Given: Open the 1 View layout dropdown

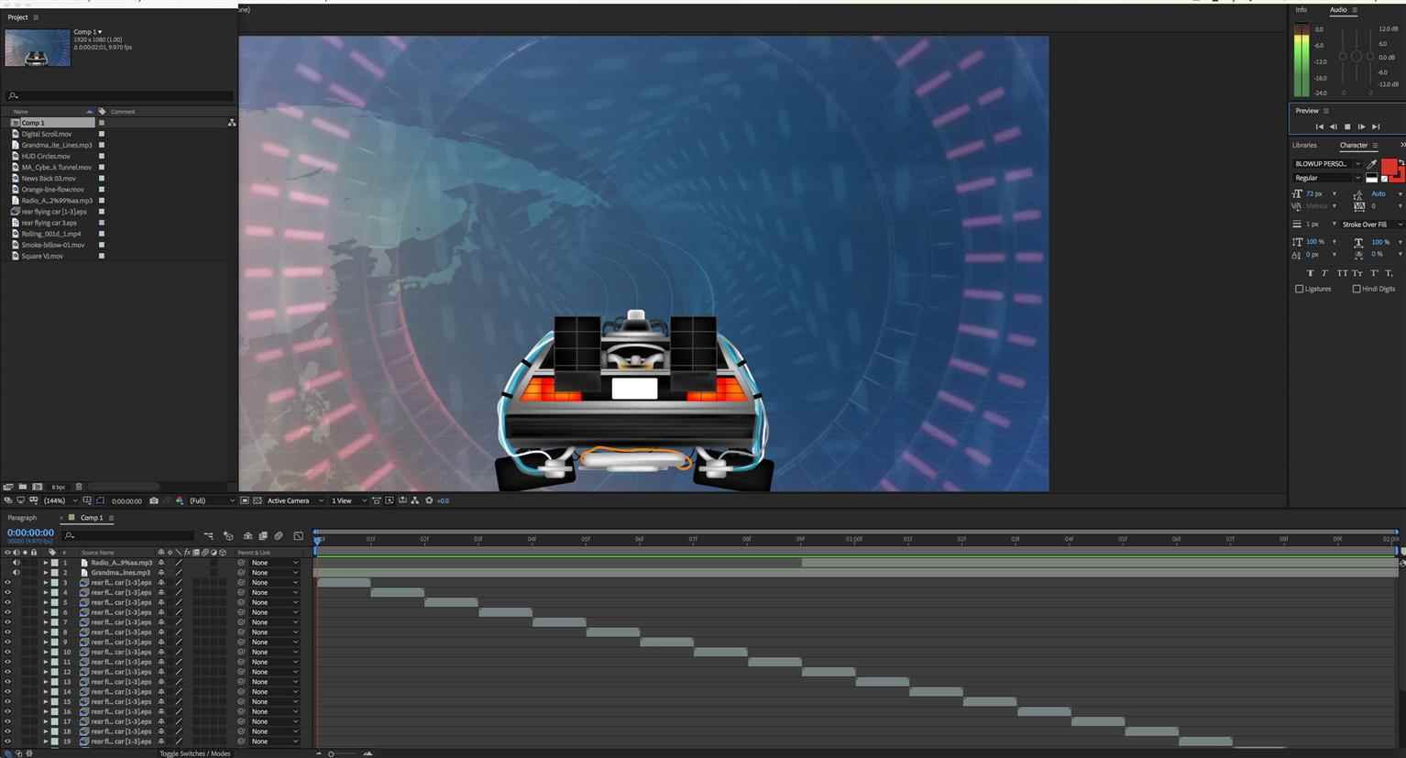Looking at the screenshot, I should click(x=348, y=500).
